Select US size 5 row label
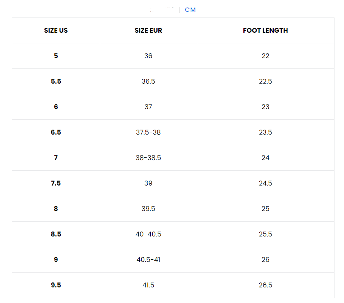This screenshot has width=344, height=303. [56, 56]
